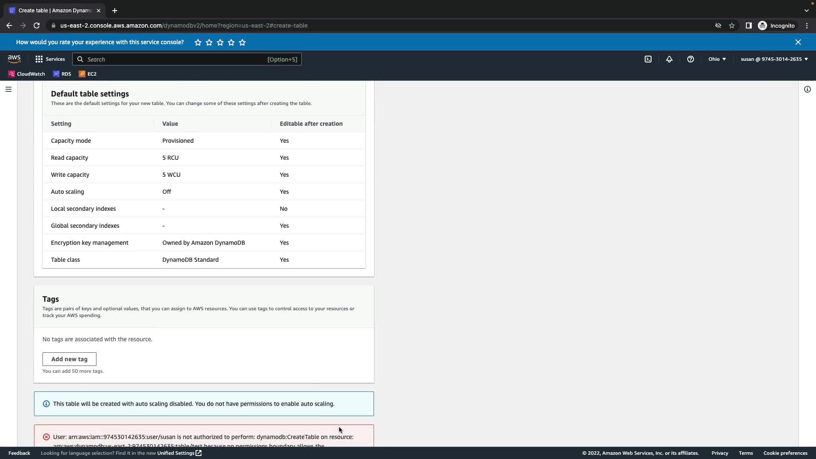Image resolution: width=816 pixels, height=459 pixels.
Task: Open the CloudWatch shortcut
Action: tap(27, 74)
